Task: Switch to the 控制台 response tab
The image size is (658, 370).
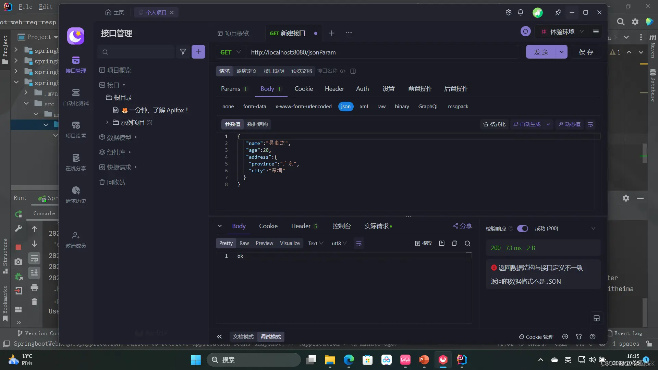Action: click(341, 226)
